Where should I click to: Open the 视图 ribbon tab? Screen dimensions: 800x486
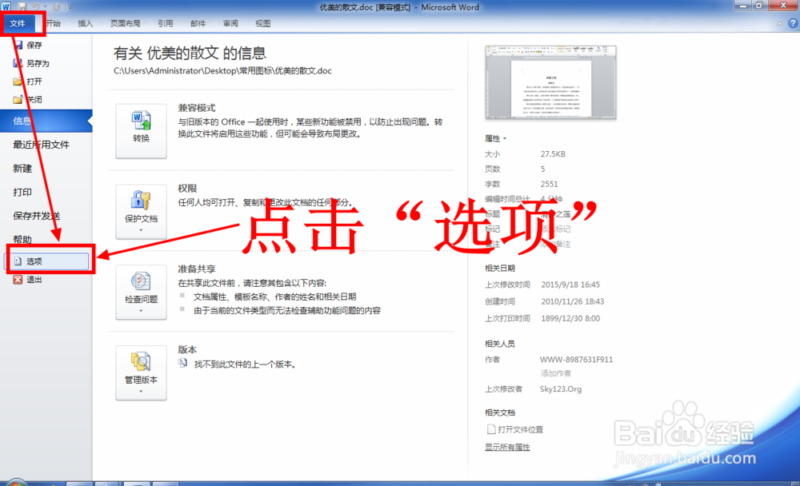pos(262,23)
